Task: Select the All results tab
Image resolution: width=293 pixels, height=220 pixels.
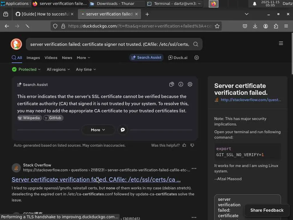Action: pos(17,58)
